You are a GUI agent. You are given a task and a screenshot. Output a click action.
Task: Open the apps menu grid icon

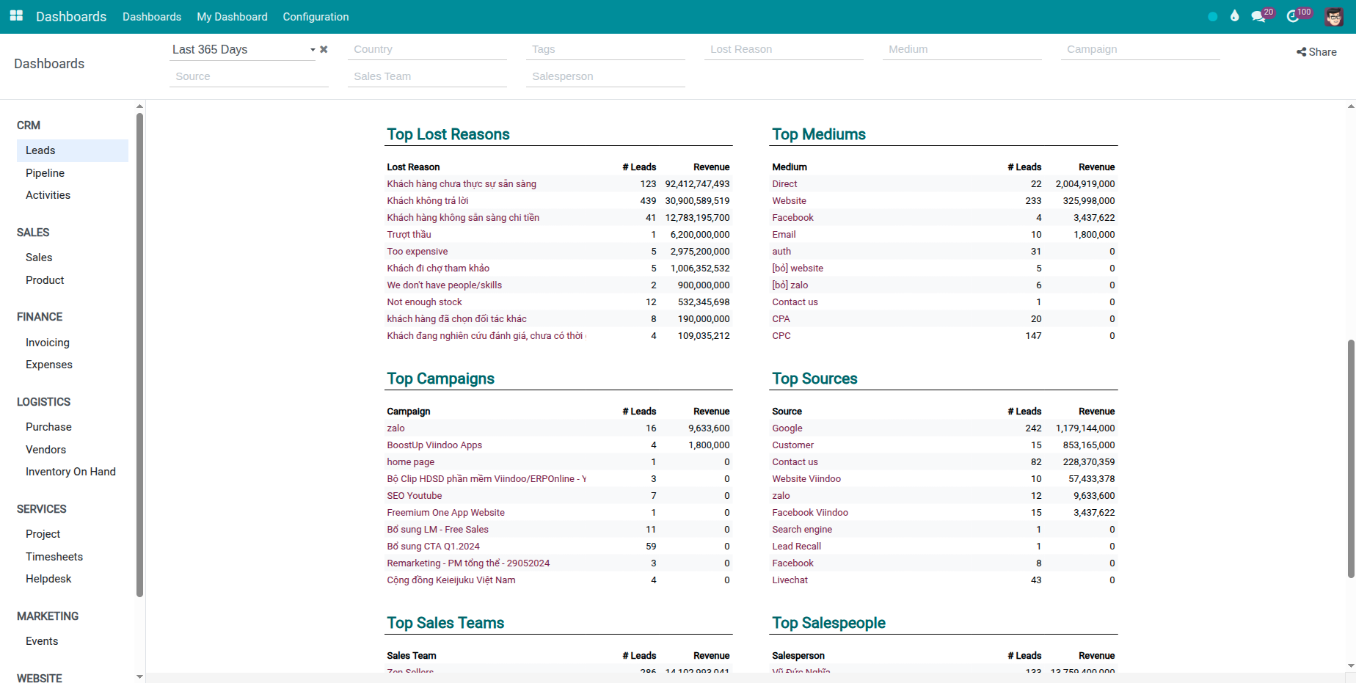pyautogui.click(x=15, y=16)
